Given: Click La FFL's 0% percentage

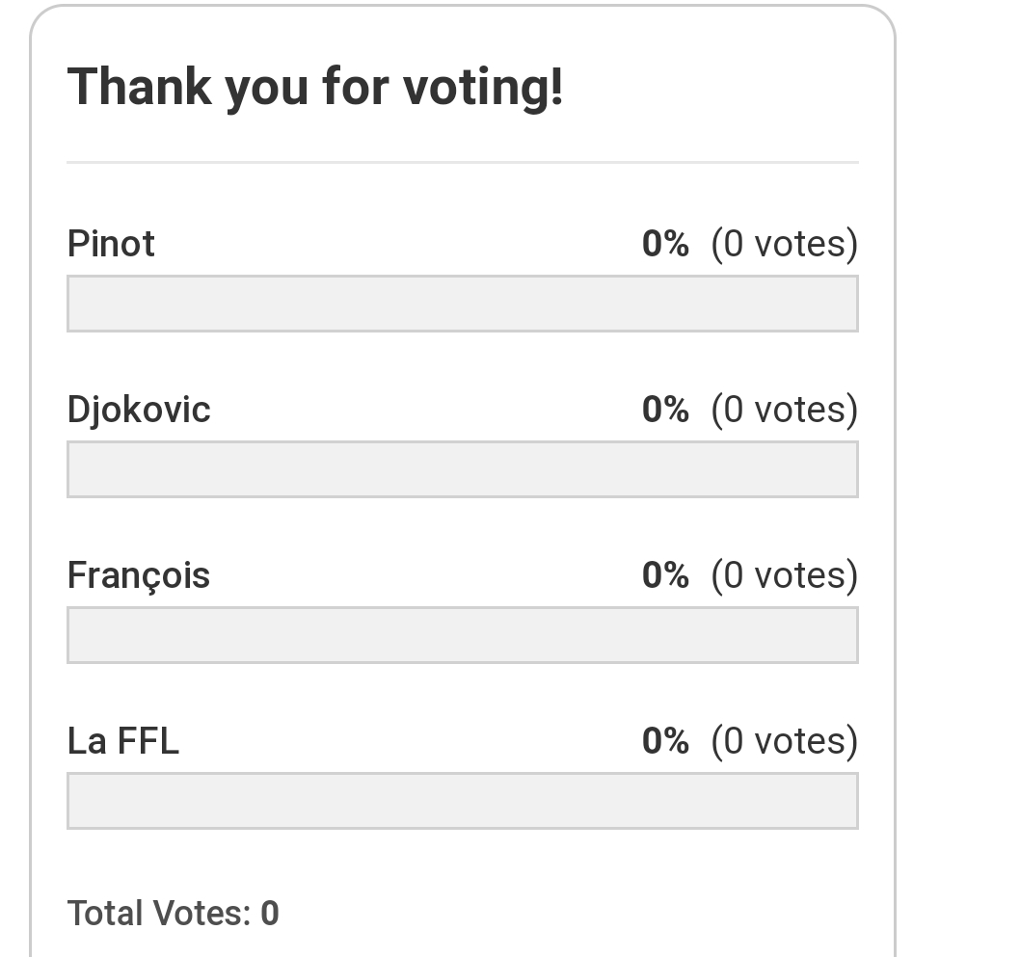Looking at the screenshot, I should pyautogui.click(x=665, y=741).
